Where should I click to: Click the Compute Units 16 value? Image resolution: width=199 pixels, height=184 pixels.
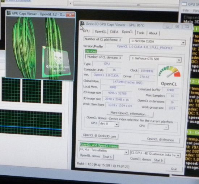[x=114, y=70]
